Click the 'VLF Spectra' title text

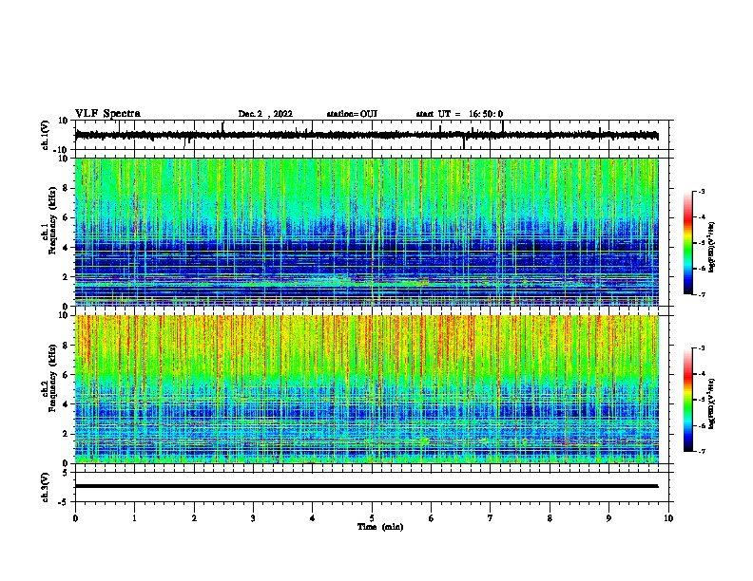point(107,114)
